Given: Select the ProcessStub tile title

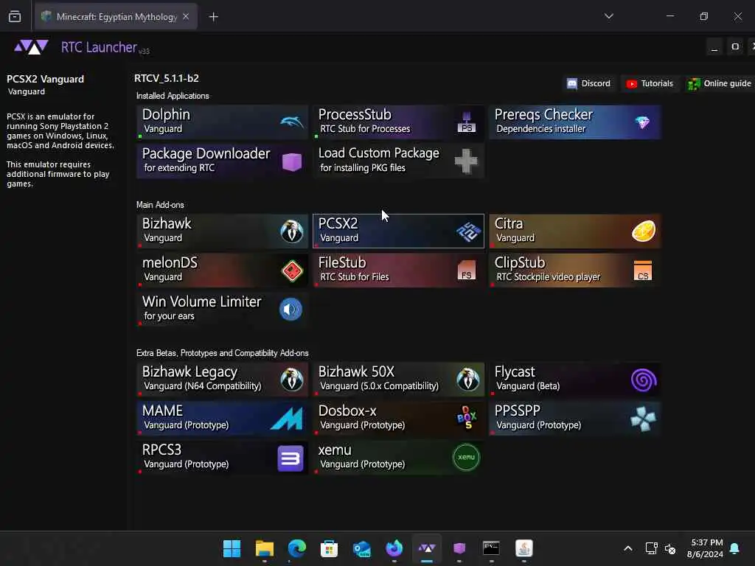Looking at the screenshot, I should [x=355, y=114].
